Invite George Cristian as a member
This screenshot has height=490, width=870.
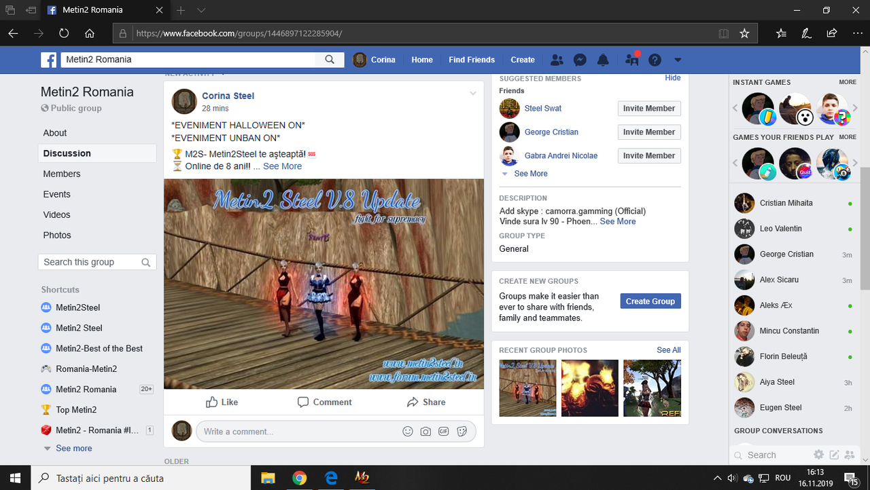pyautogui.click(x=649, y=132)
